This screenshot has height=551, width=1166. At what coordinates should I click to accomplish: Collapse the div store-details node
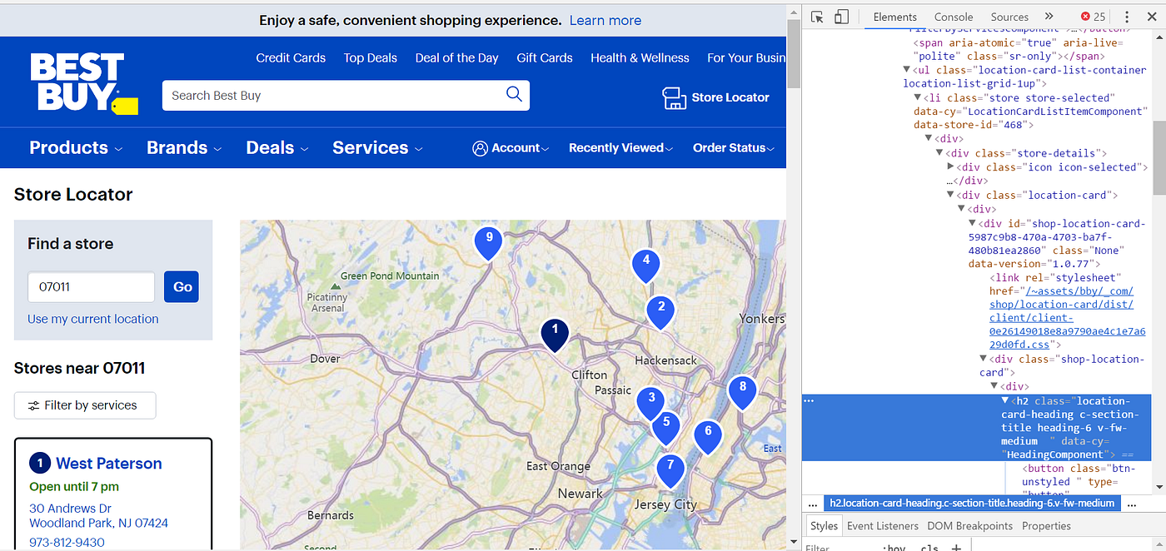click(x=939, y=153)
